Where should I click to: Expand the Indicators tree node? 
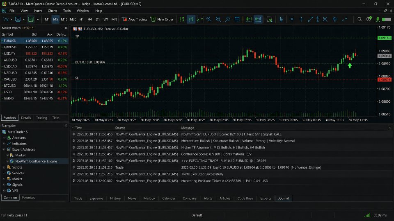[x=4, y=144]
